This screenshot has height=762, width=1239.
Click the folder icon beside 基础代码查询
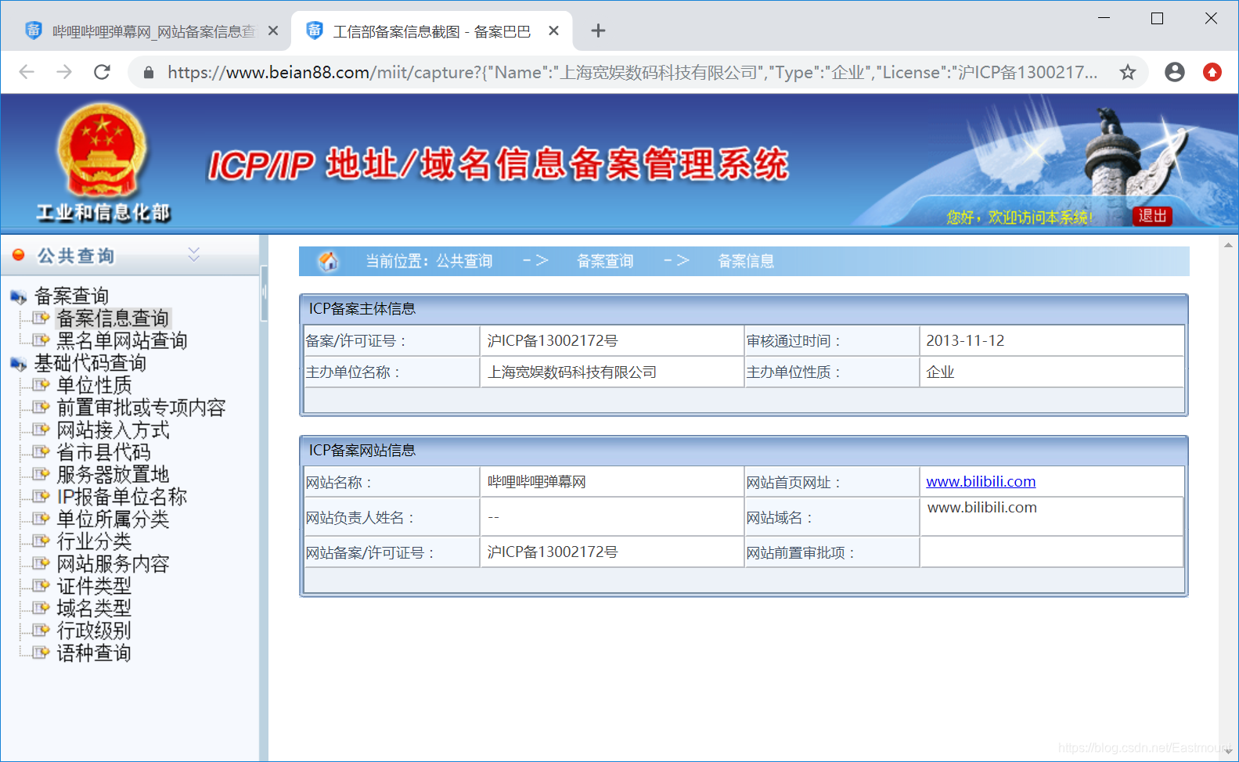click(18, 364)
